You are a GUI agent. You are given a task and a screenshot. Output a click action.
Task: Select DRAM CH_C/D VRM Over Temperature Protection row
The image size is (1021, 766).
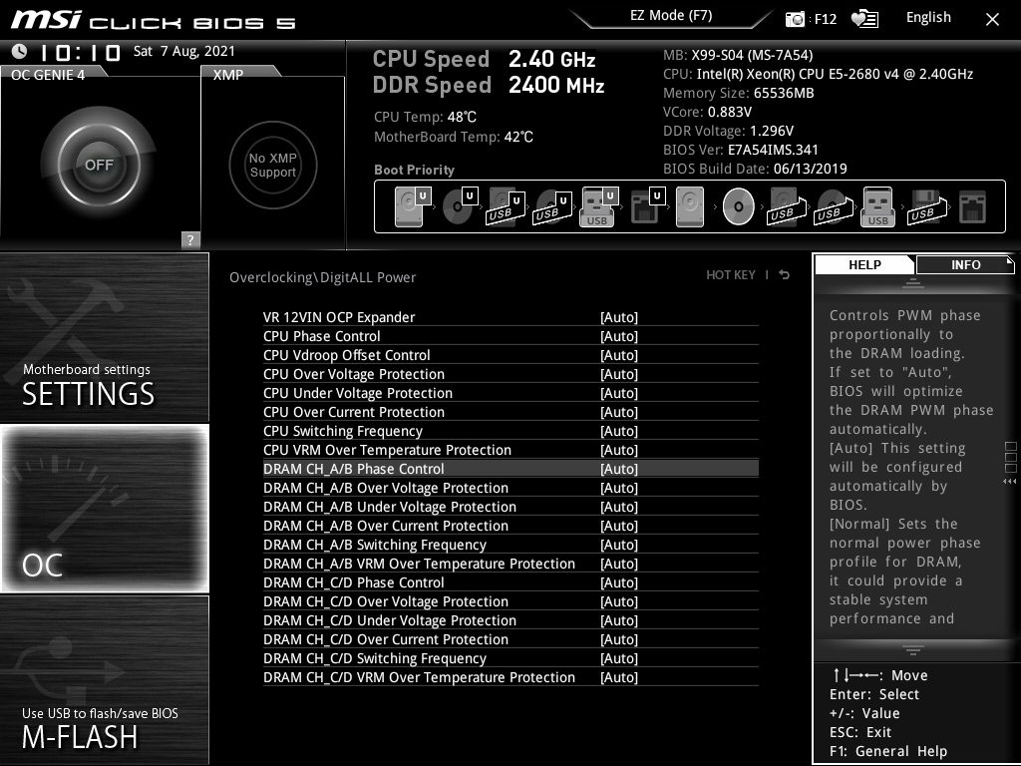tap(510, 677)
